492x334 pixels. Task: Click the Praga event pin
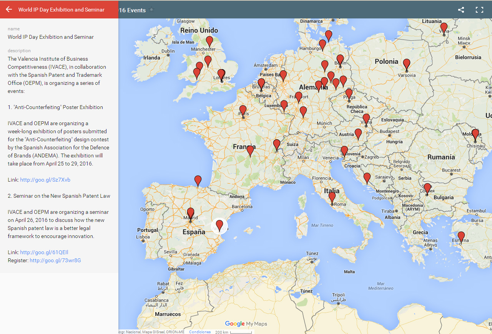[349, 94]
